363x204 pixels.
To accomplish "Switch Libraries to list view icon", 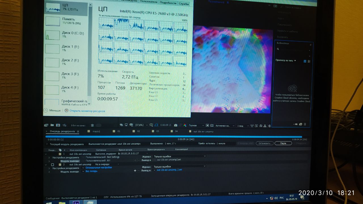I will pyautogui.click(x=309, y=61).
